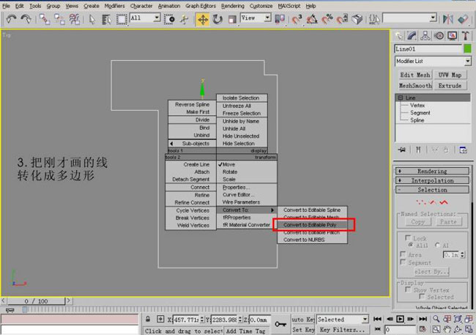The width and height of the screenshot is (476, 335).
Task: Collapse the Line tree in modifier stack
Action: pyautogui.click(x=401, y=98)
